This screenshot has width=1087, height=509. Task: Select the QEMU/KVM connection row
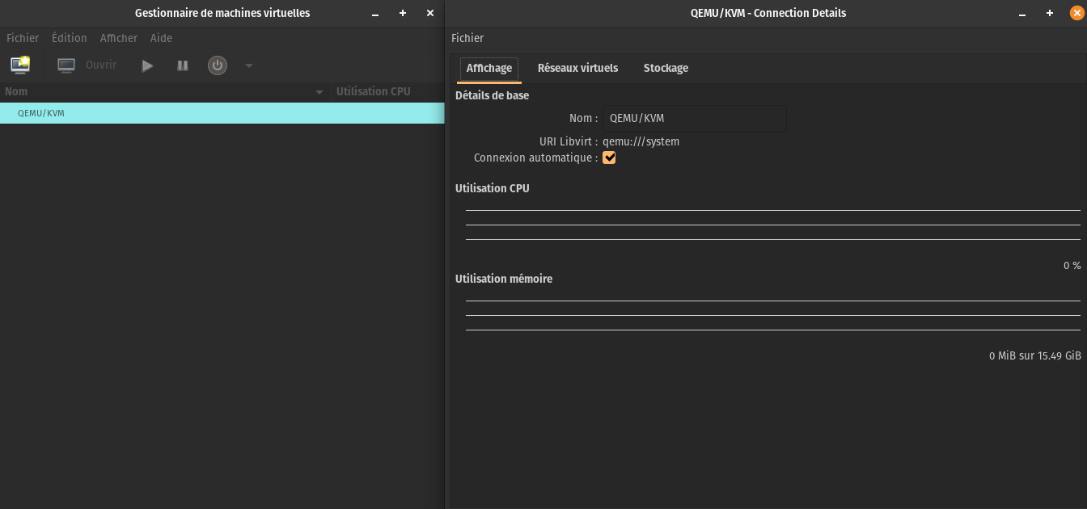point(222,113)
